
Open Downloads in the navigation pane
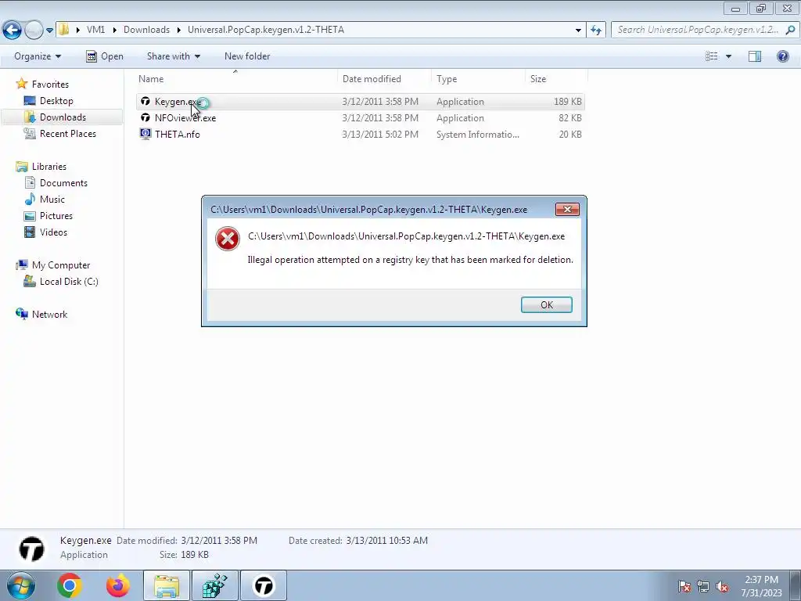tap(63, 117)
